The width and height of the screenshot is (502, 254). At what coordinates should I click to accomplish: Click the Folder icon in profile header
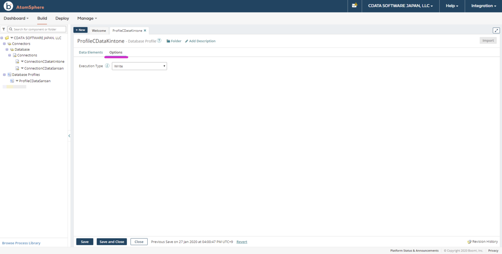click(168, 41)
